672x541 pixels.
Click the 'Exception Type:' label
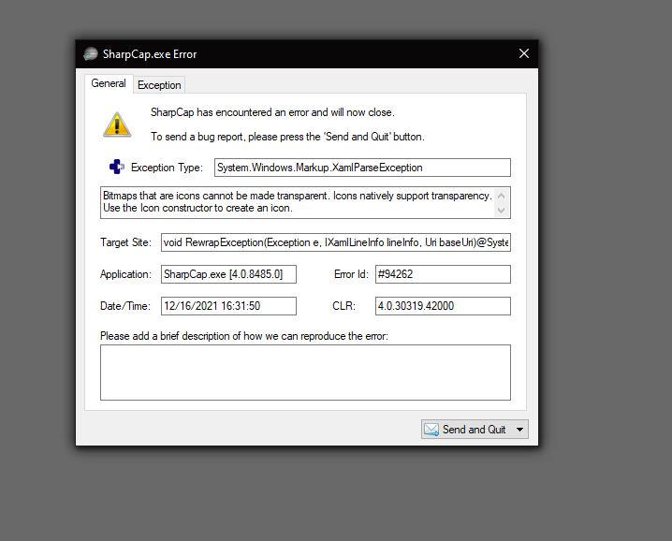(x=167, y=168)
